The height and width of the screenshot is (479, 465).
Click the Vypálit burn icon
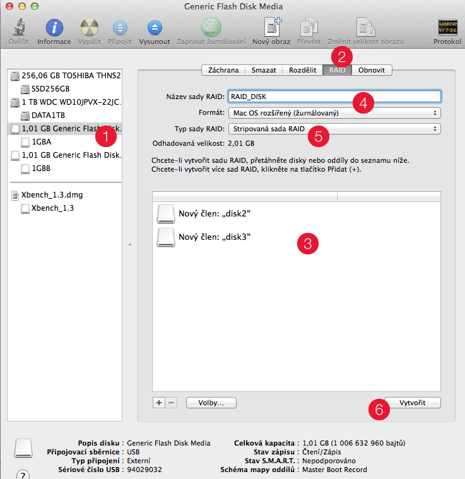(x=89, y=28)
